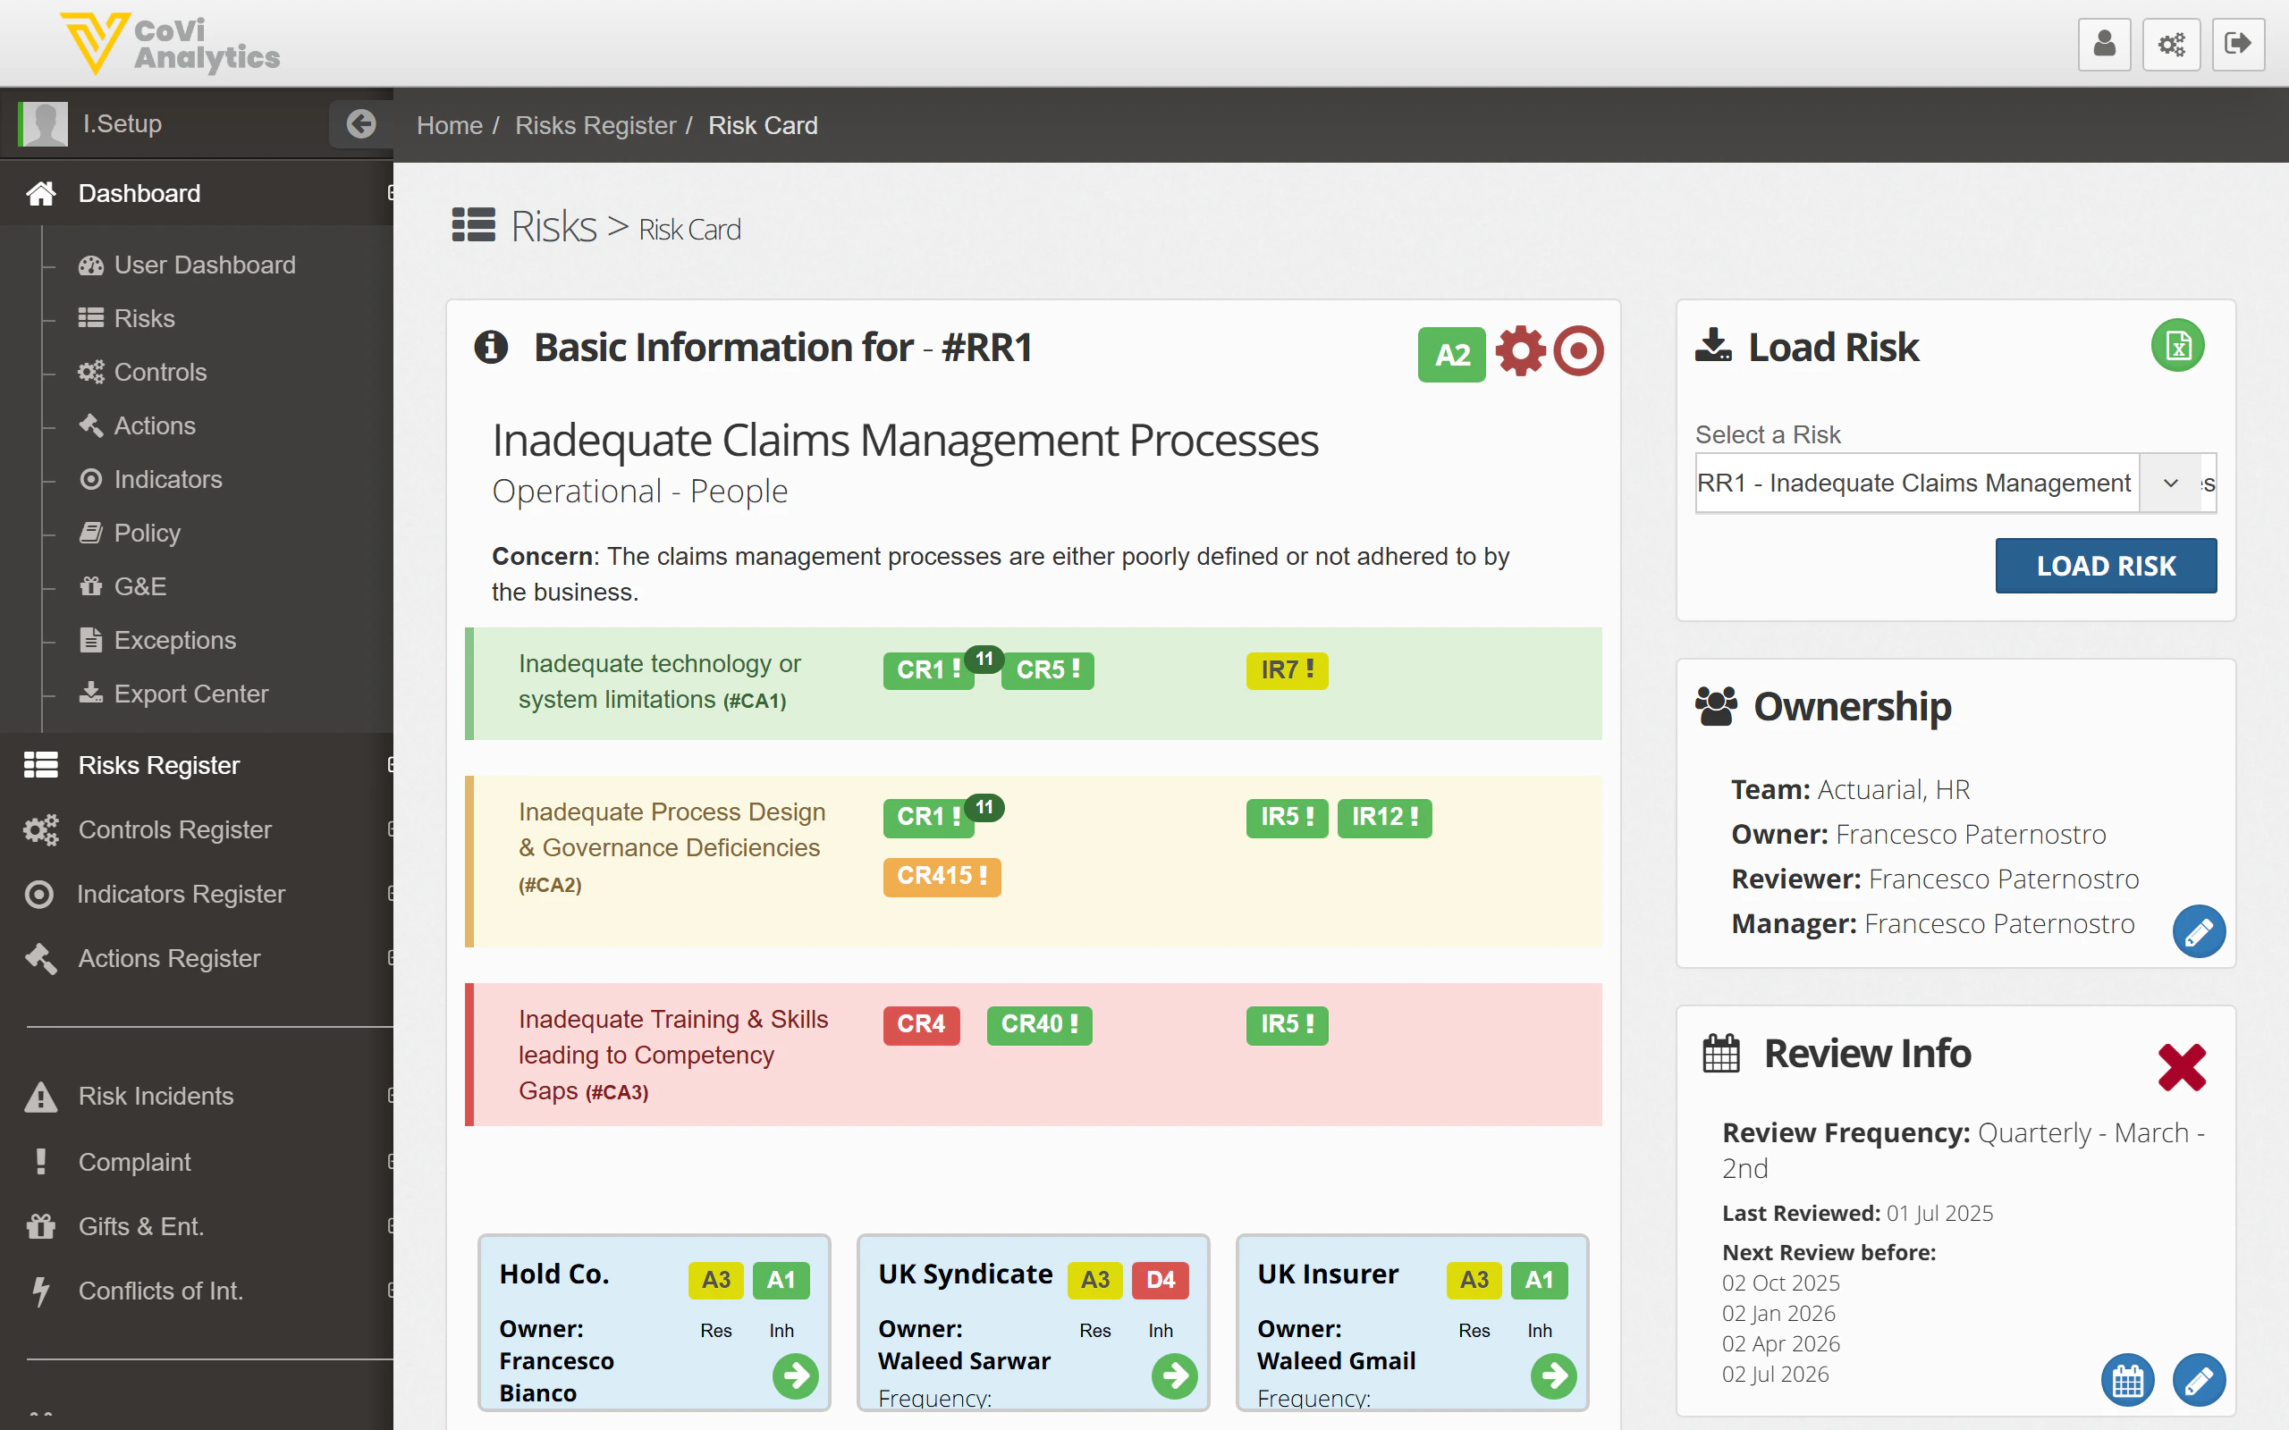This screenshot has height=1430, width=2289.
Task: Click the orange CR415 control badge
Action: (942, 876)
